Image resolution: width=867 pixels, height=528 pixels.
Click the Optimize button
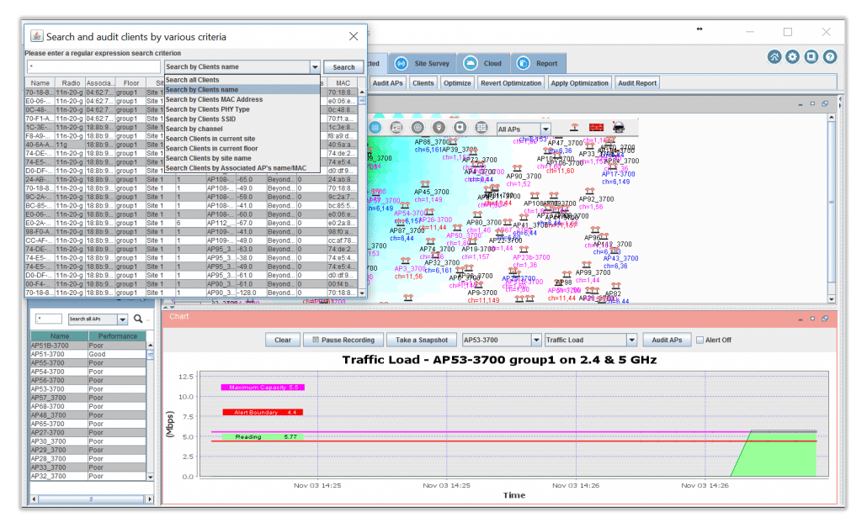pyautogui.click(x=457, y=83)
